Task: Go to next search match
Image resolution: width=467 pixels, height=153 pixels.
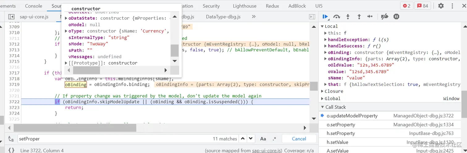Action: point(251,139)
